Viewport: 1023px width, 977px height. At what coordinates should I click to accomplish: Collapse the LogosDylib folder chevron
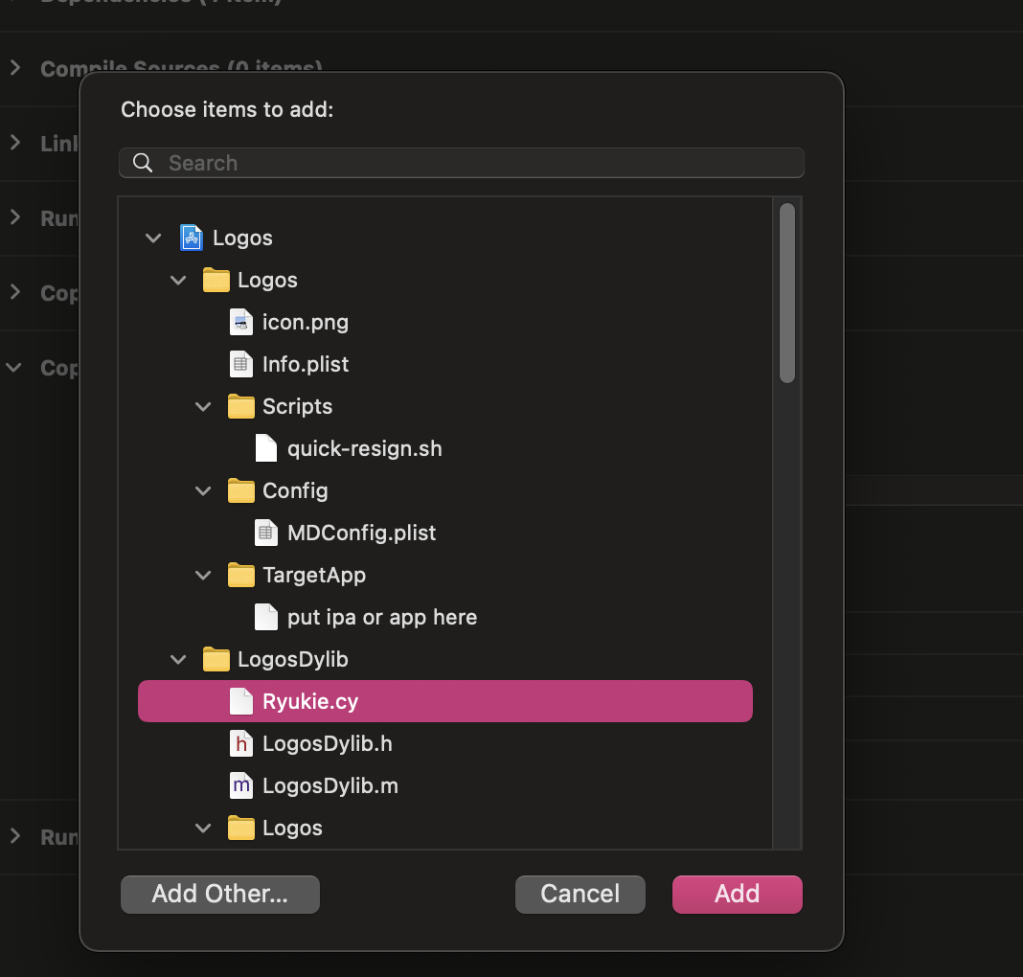click(x=178, y=659)
